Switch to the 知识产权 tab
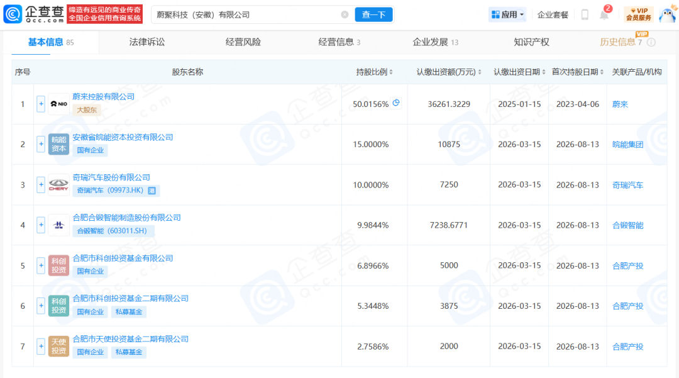 [531, 42]
